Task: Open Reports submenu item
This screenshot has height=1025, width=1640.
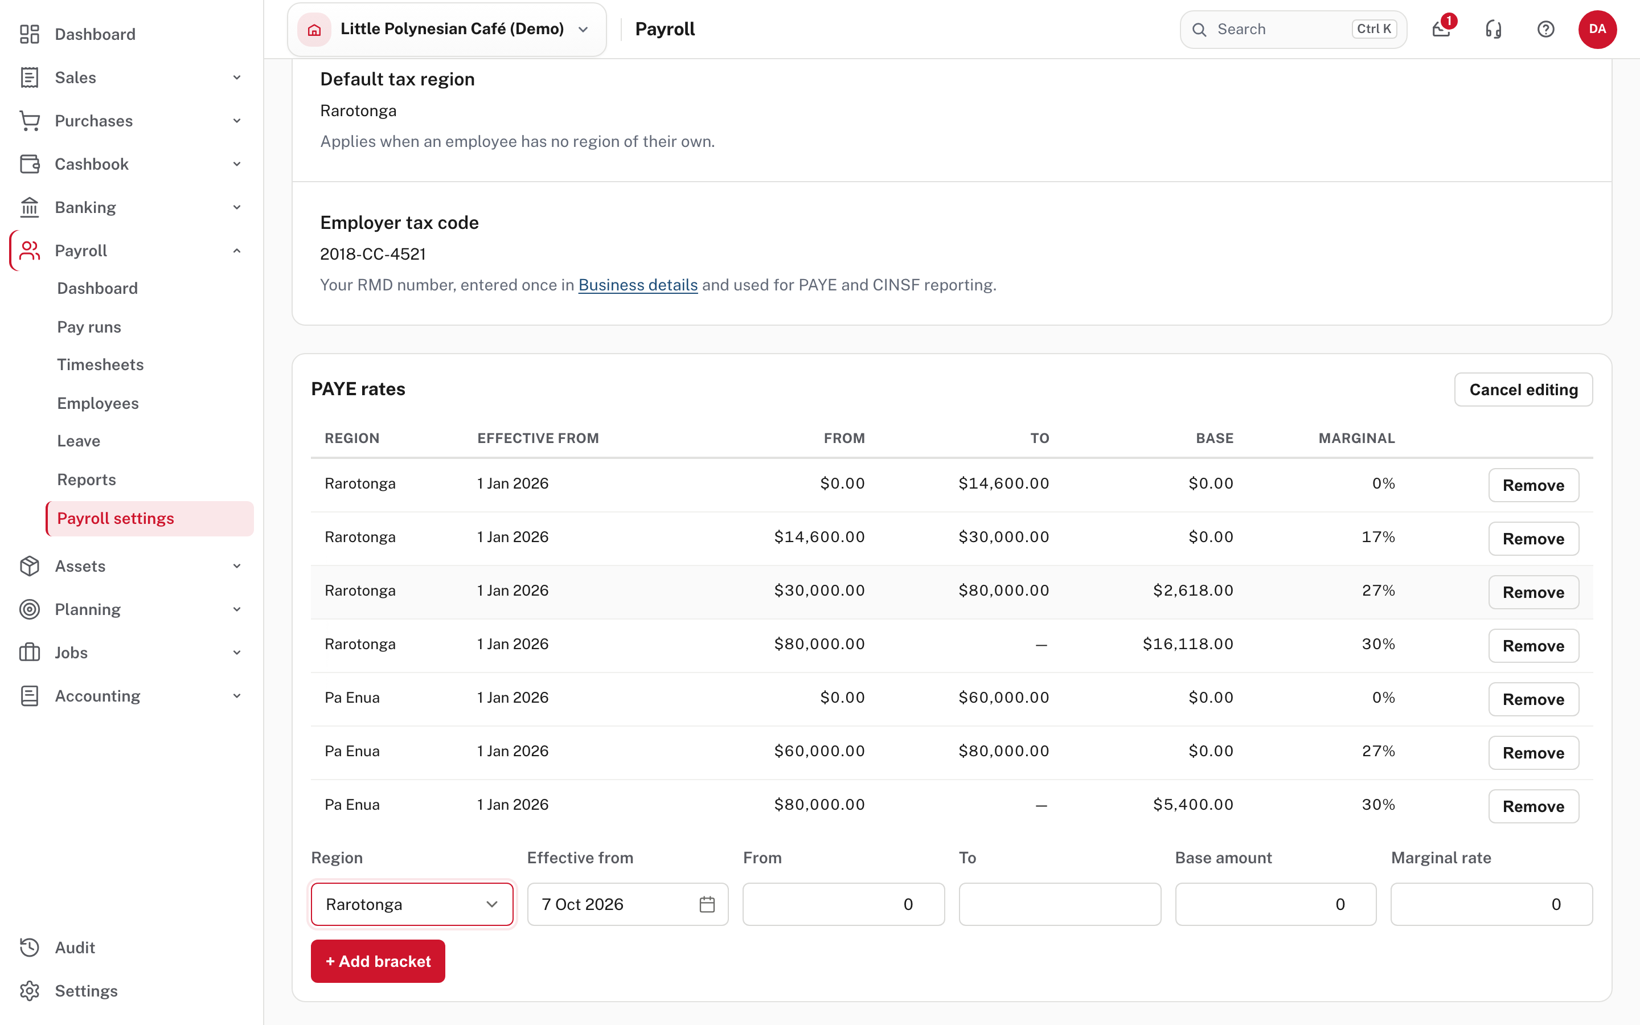Action: tap(86, 480)
